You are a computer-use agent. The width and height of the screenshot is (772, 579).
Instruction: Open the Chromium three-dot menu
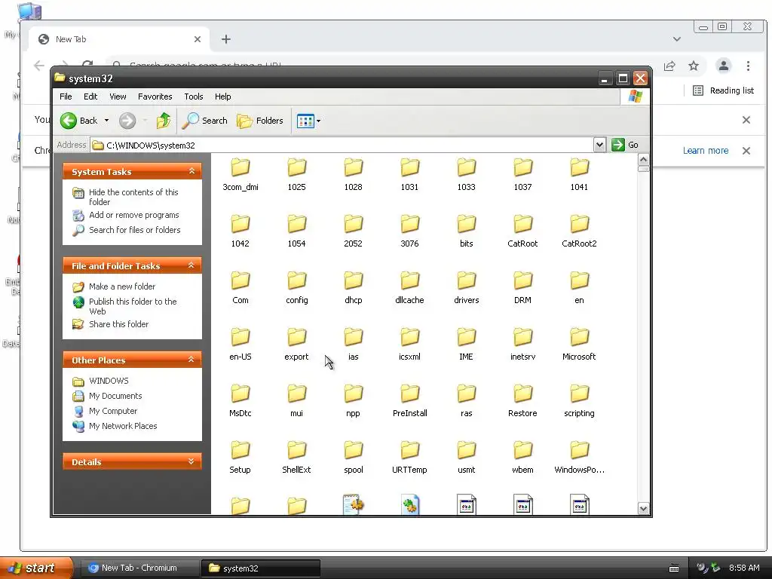(748, 66)
